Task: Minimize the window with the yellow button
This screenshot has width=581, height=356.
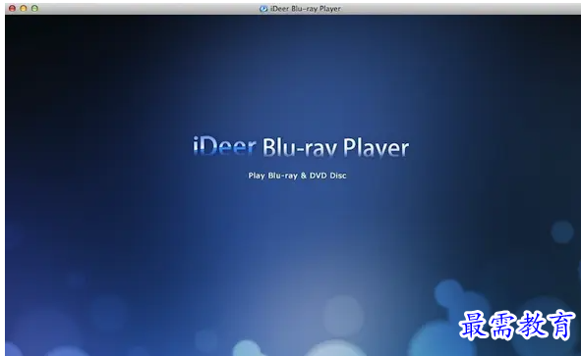Action: click(x=24, y=8)
